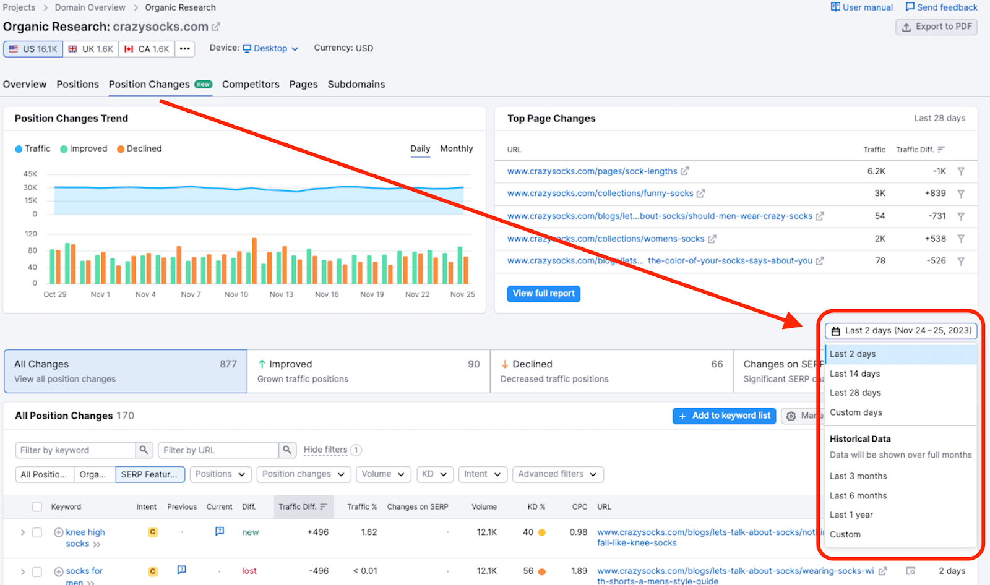Image resolution: width=990 pixels, height=585 pixels.
Task: Select the All Changes card
Action: [126, 372]
